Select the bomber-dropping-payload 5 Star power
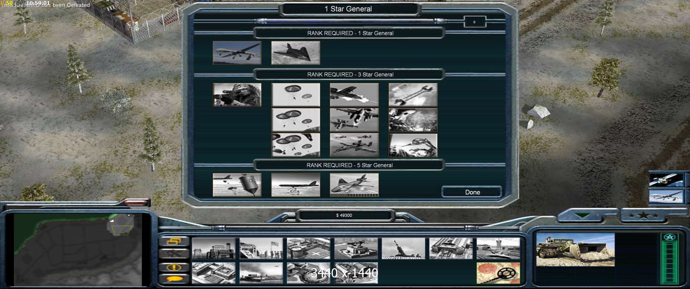 [296, 185]
